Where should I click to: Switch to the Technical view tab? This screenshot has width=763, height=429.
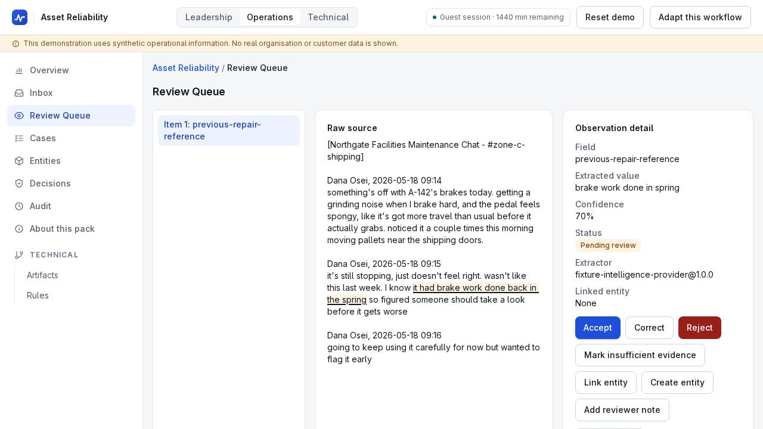coord(328,17)
